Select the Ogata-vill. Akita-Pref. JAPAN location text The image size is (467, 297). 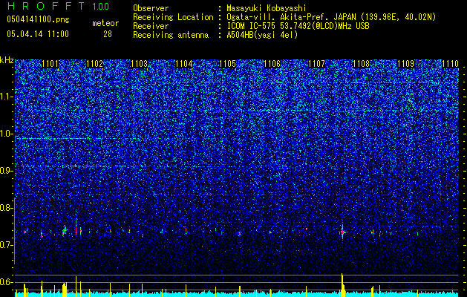coord(331,17)
